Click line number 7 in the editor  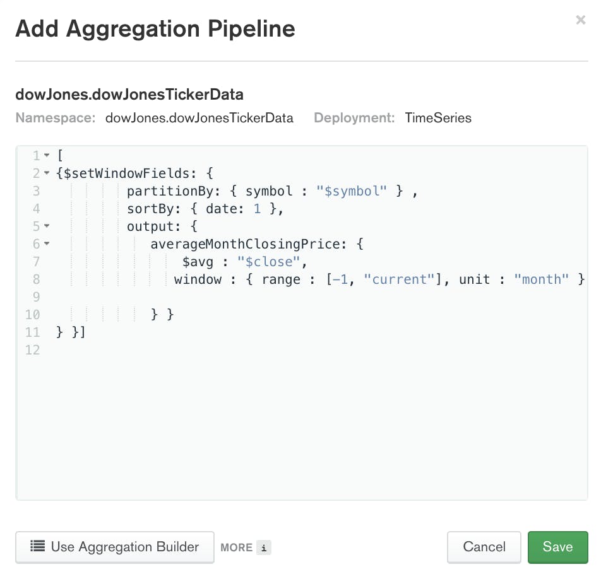click(35, 261)
